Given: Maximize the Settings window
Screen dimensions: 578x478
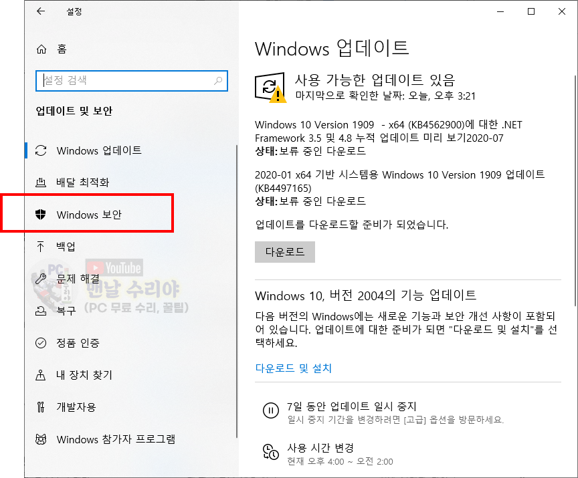Looking at the screenshot, I should pos(531,11).
